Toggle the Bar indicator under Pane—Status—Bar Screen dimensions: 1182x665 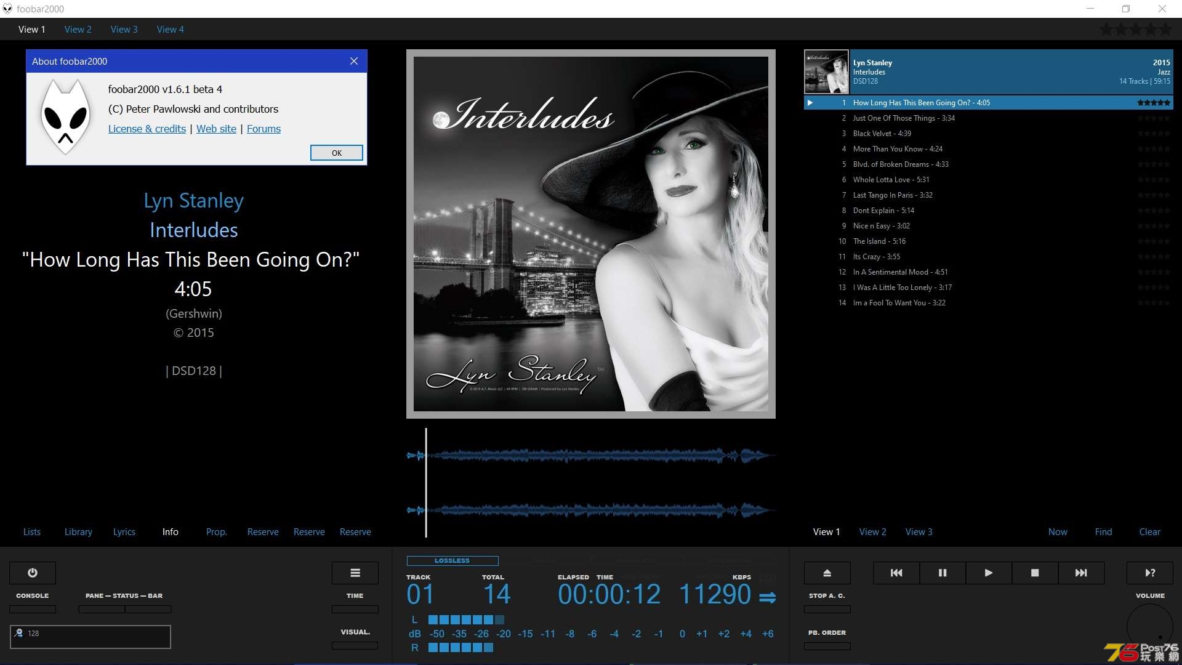[148, 609]
